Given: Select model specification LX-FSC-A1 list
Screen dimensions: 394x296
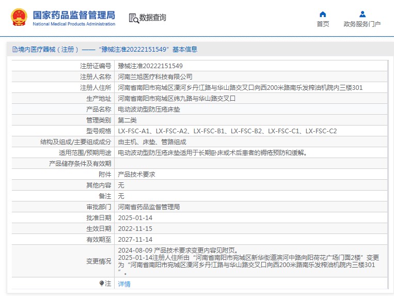Looking at the screenshot, I should coord(227,131).
